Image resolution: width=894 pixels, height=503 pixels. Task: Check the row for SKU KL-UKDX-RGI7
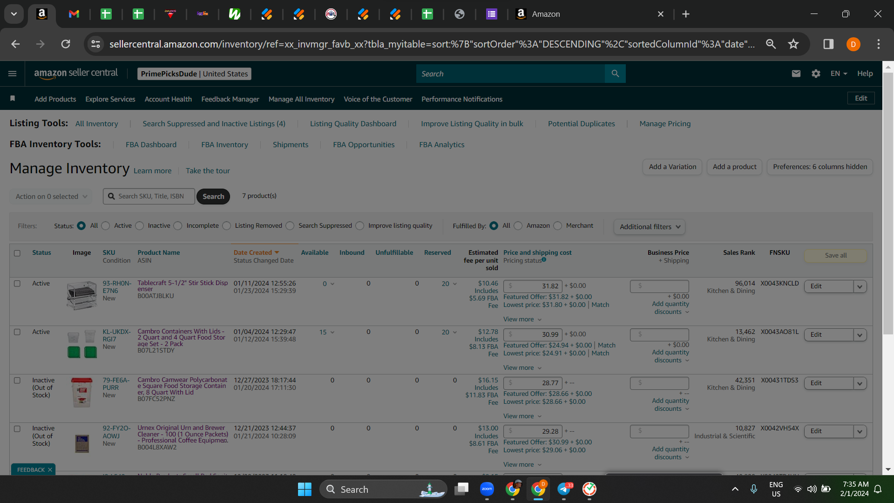click(17, 332)
